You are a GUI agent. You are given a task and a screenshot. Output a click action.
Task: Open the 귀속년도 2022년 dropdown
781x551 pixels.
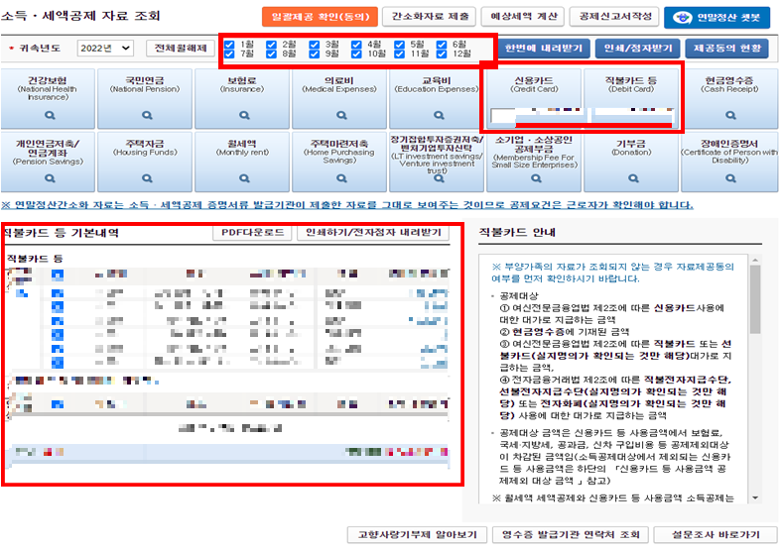coord(105,49)
